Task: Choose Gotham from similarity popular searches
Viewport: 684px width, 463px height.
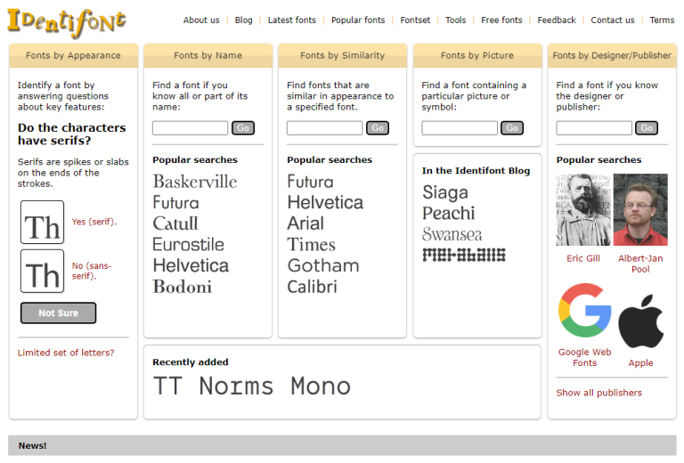Action: [322, 265]
